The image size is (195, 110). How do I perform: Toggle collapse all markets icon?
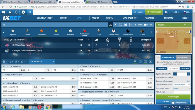click(x=150, y=62)
